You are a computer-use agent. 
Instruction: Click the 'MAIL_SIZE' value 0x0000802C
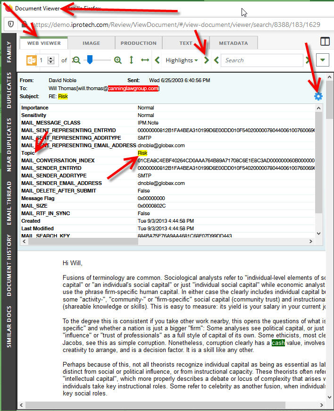coord(152,206)
